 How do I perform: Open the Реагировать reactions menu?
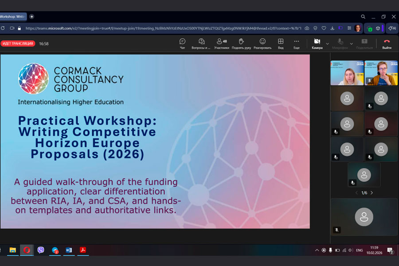click(262, 43)
